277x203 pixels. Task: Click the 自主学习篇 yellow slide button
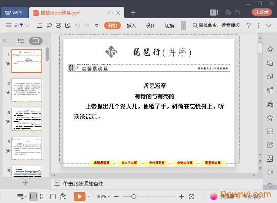point(129,163)
